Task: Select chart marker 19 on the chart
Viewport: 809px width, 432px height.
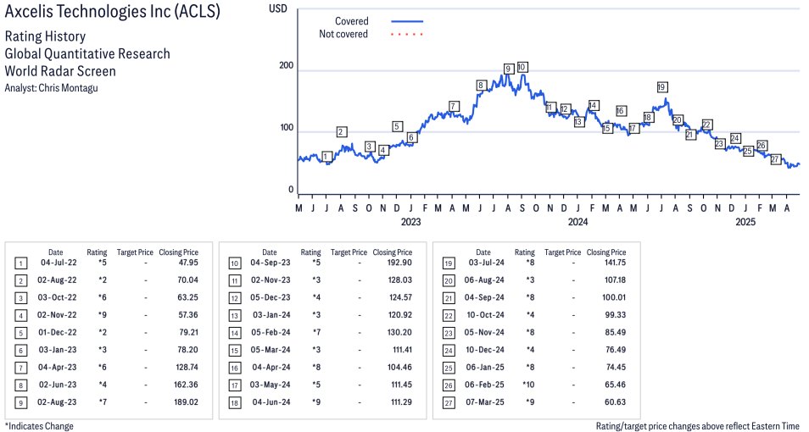Action: [x=662, y=87]
